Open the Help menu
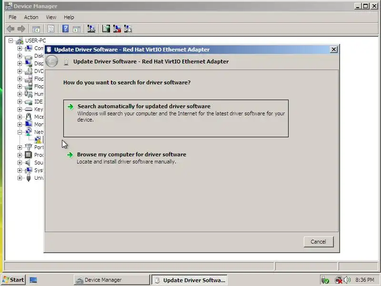This screenshot has width=381, height=286. (69, 17)
